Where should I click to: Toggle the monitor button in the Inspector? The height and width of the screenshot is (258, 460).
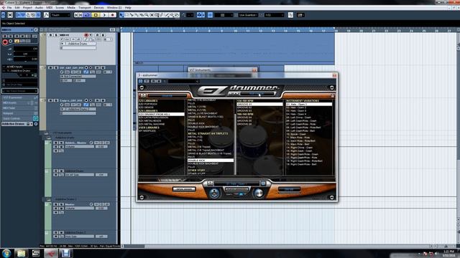(x=11, y=42)
